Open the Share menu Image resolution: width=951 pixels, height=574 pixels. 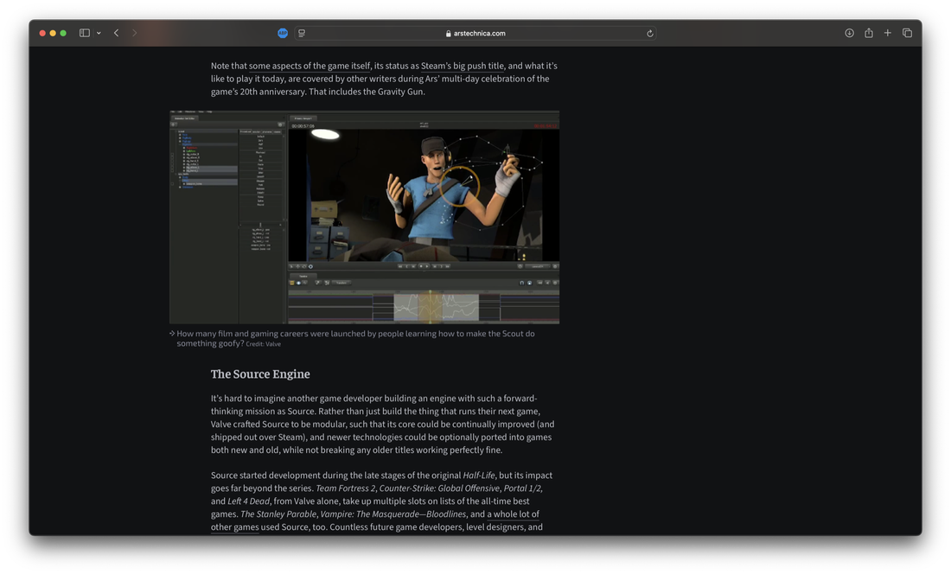tap(869, 34)
